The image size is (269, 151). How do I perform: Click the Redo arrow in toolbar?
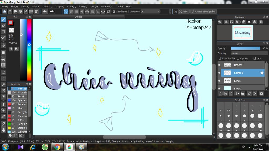(51, 12)
